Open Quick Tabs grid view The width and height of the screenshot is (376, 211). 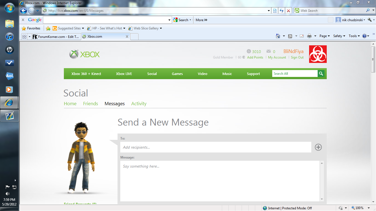[24, 37]
